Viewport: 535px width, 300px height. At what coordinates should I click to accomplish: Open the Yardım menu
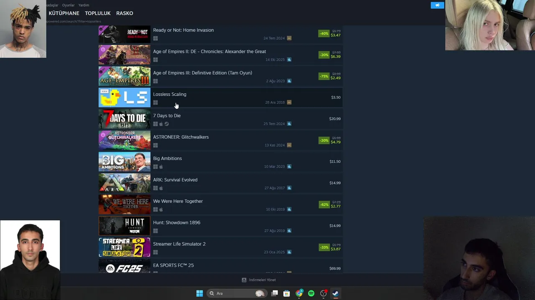pyautogui.click(x=84, y=5)
